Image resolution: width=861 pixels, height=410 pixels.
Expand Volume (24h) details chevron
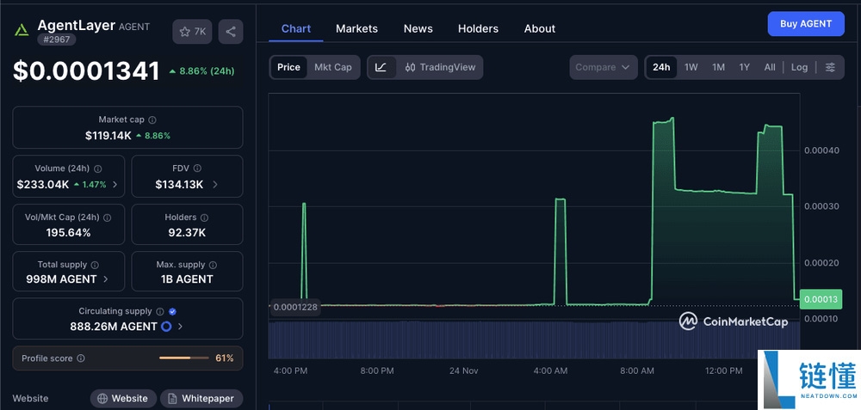115,185
